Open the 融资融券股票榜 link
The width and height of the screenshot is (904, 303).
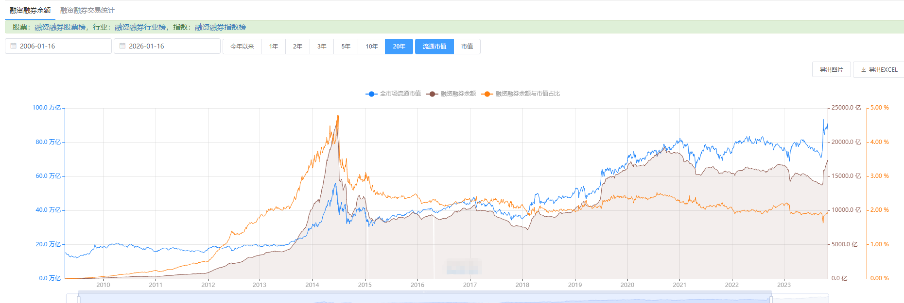[60, 27]
